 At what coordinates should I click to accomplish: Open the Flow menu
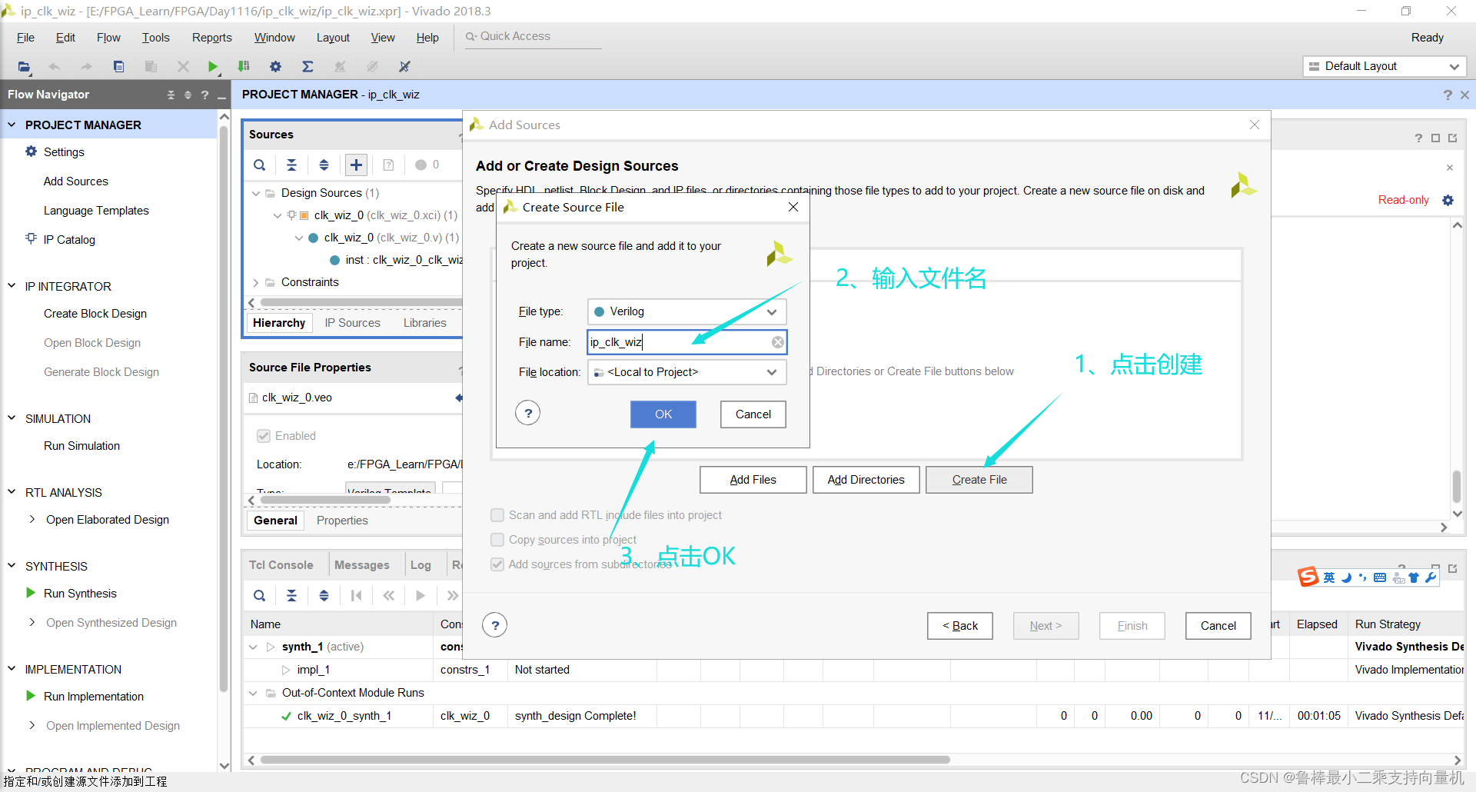[x=108, y=38]
